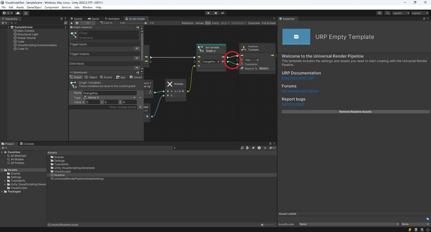
Task: Open the Window menu
Action: point(87,7)
